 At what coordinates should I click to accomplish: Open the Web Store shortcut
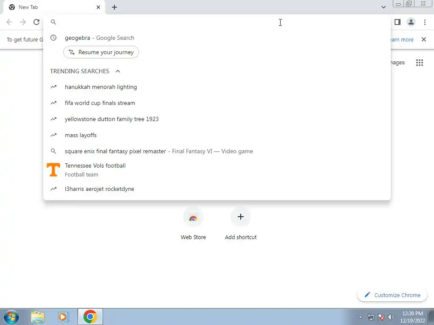193,223
